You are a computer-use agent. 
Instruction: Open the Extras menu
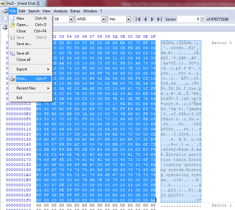click(x=75, y=11)
